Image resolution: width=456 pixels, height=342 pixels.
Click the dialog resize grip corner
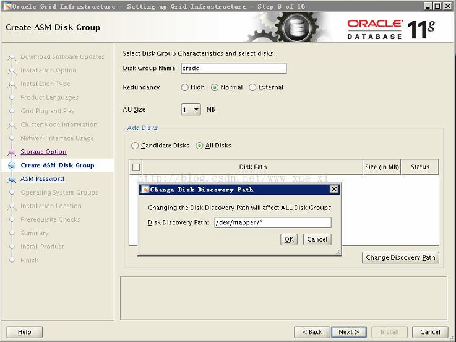pyautogui.click(x=338, y=252)
